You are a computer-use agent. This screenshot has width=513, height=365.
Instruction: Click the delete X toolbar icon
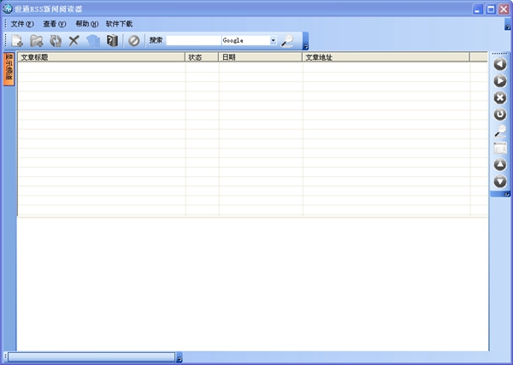(74, 40)
